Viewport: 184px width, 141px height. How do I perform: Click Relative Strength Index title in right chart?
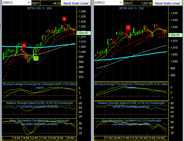click(x=131, y=105)
